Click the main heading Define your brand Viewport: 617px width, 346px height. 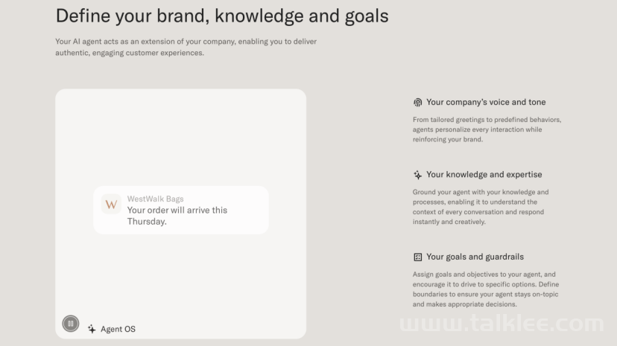tap(222, 16)
